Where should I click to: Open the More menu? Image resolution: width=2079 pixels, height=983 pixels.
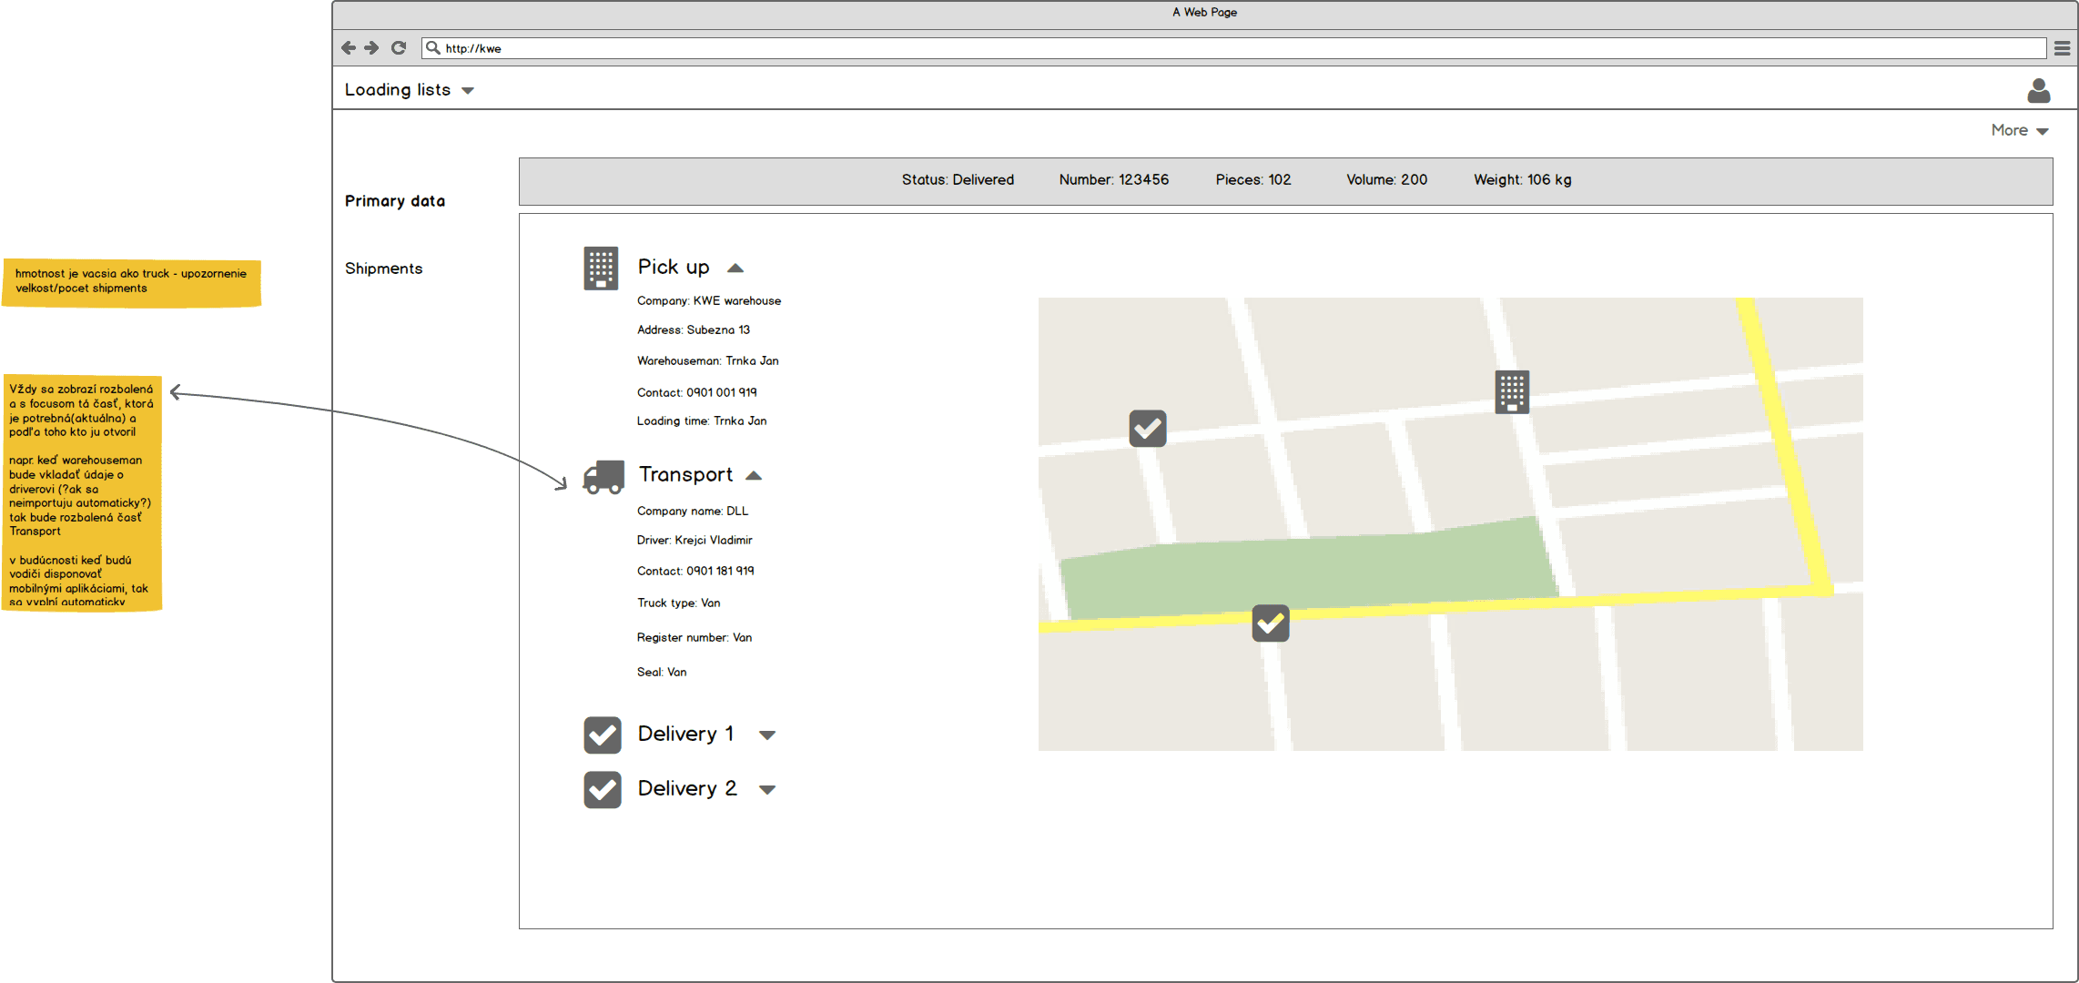click(2019, 130)
